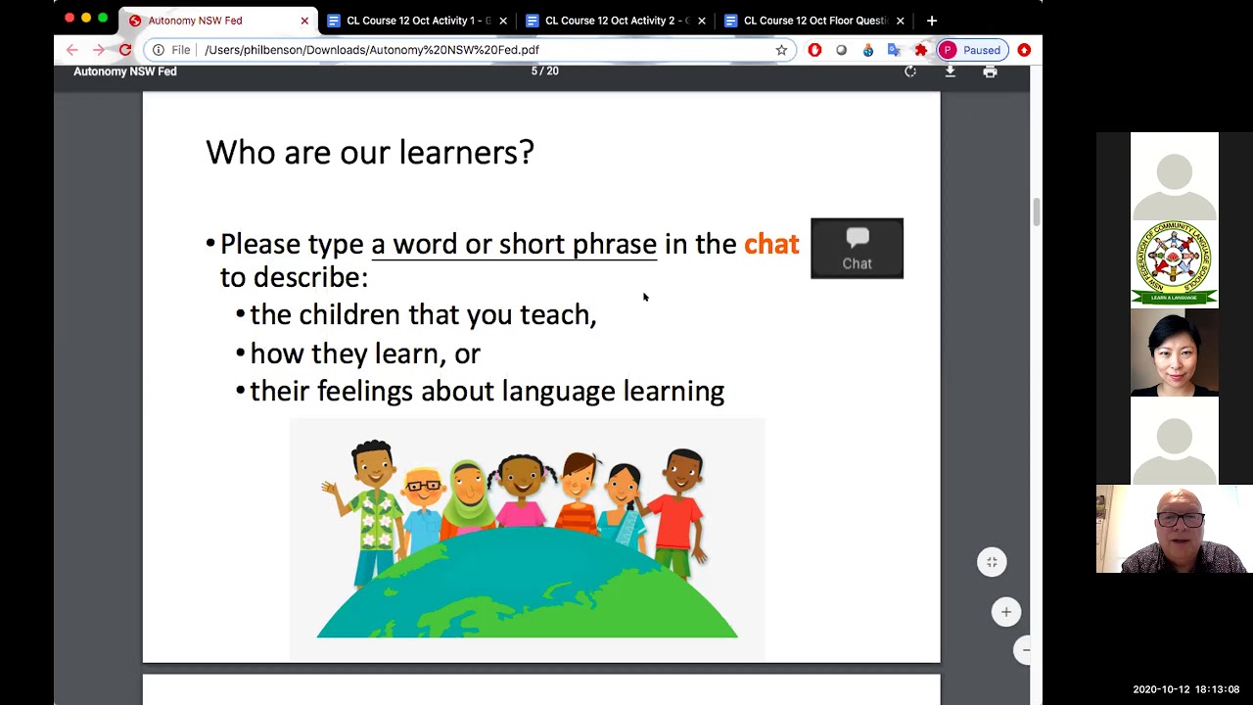1253x705 pixels.
Task: Rotate the PDF with the rotate icon
Action: (x=910, y=71)
